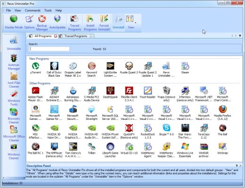The height and width of the screenshot is (188, 245).
Task: Close the Description Panel
Action: (240, 165)
